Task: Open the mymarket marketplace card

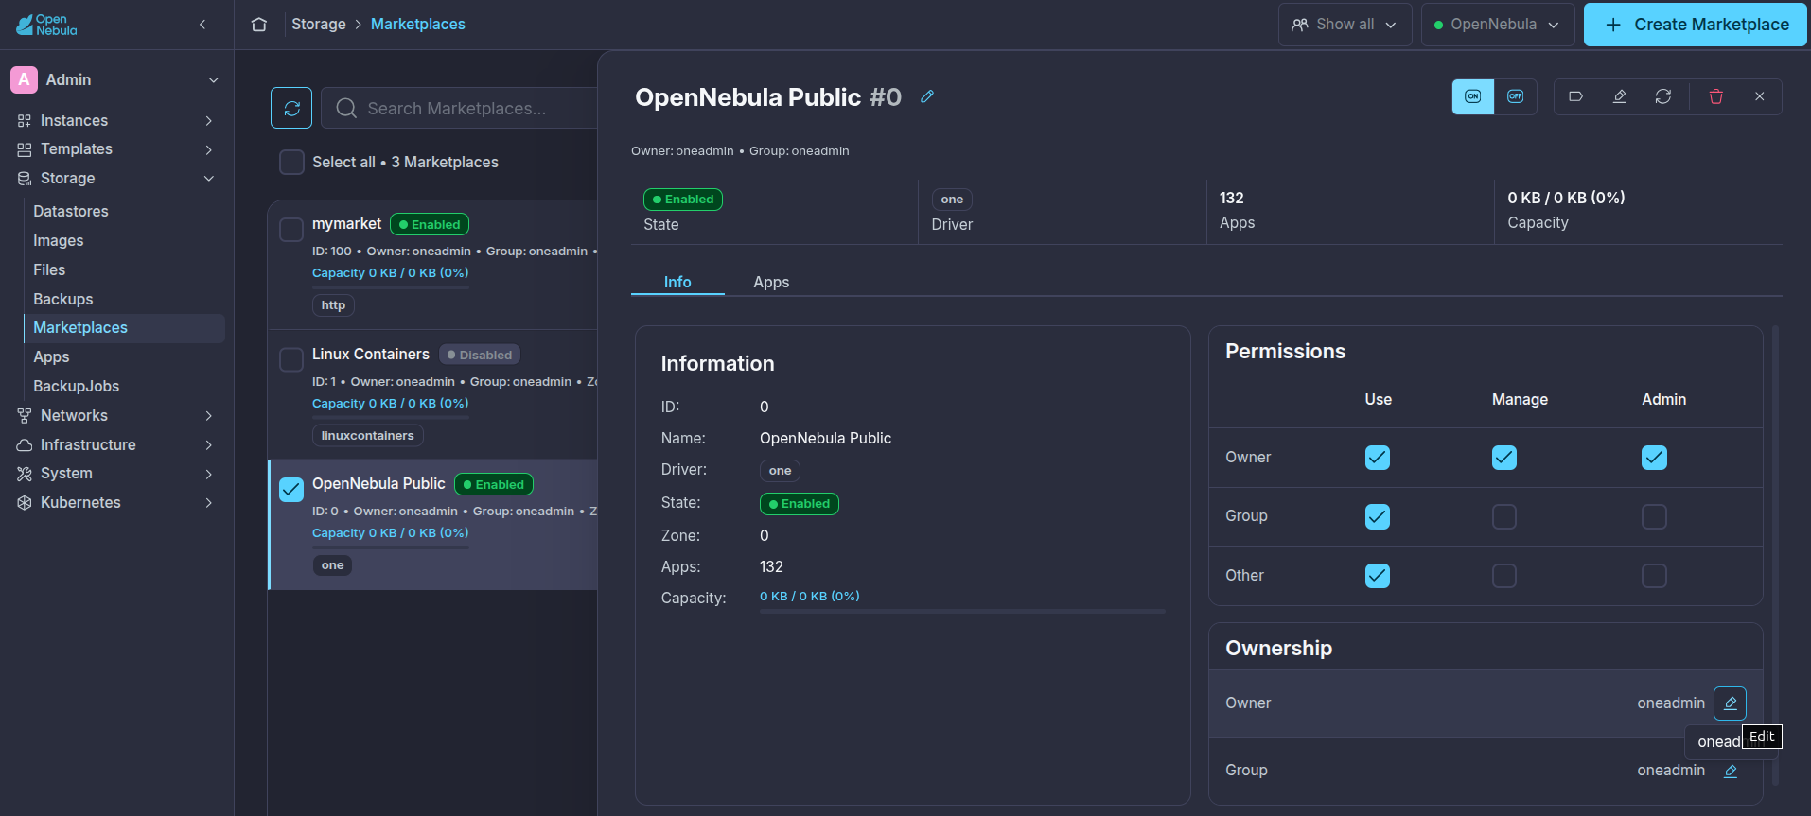Action: coord(433,265)
